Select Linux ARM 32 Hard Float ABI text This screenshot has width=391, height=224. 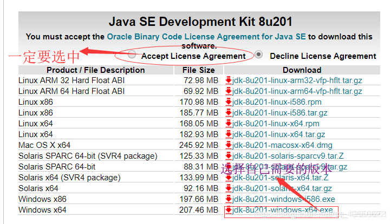71,80
